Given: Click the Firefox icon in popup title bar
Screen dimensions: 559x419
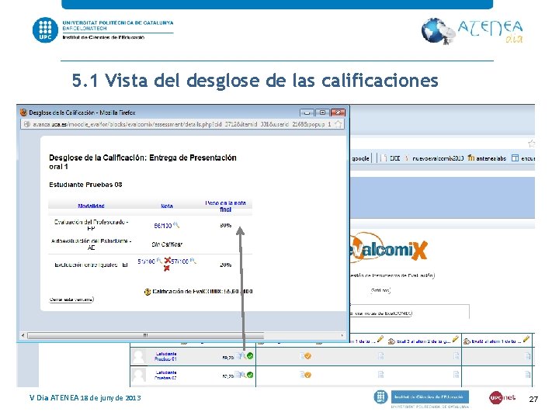Looking at the screenshot, I should coord(23,113).
